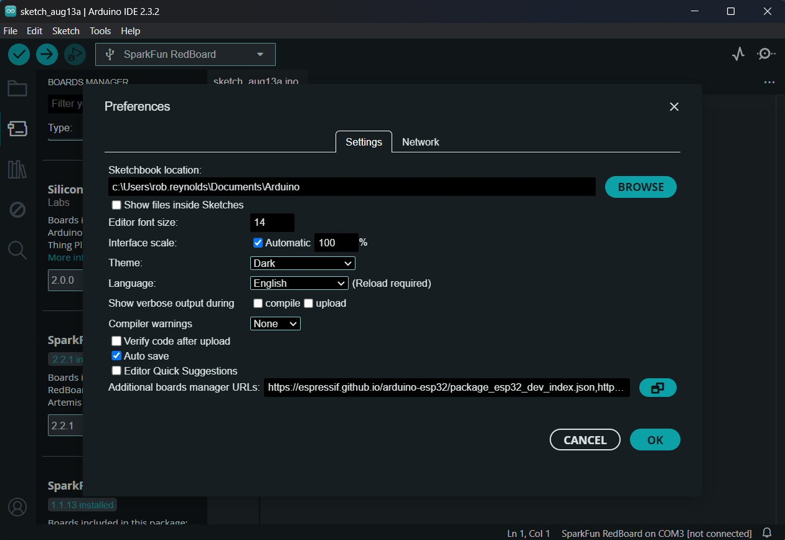Viewport: 785px width, 540px height.
Task: Disable Auto save
Action: (x=116, y=355)
